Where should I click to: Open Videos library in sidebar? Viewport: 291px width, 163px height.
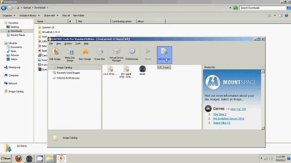(12, 59)
